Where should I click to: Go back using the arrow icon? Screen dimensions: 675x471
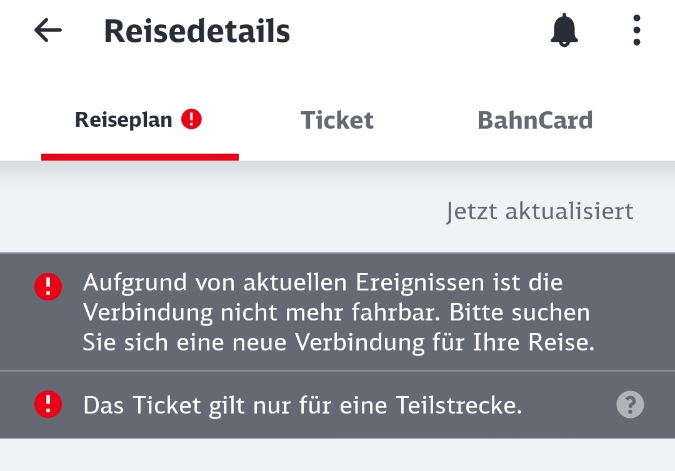point(48,30)
